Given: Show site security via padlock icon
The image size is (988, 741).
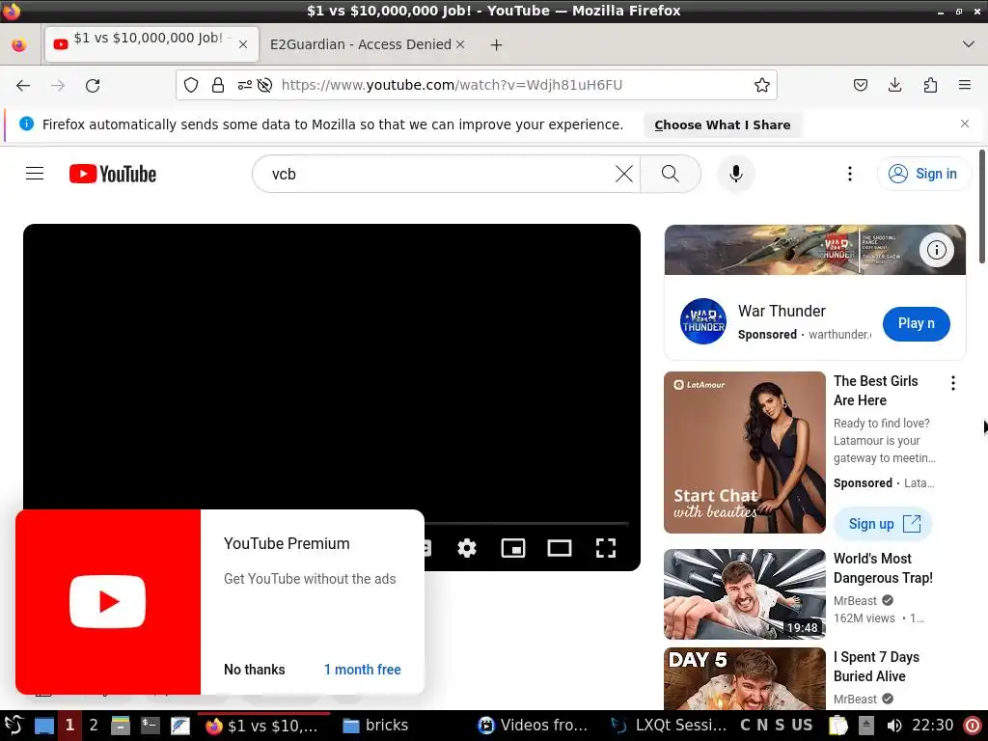Looking at the screenshot, I should 218,85.
